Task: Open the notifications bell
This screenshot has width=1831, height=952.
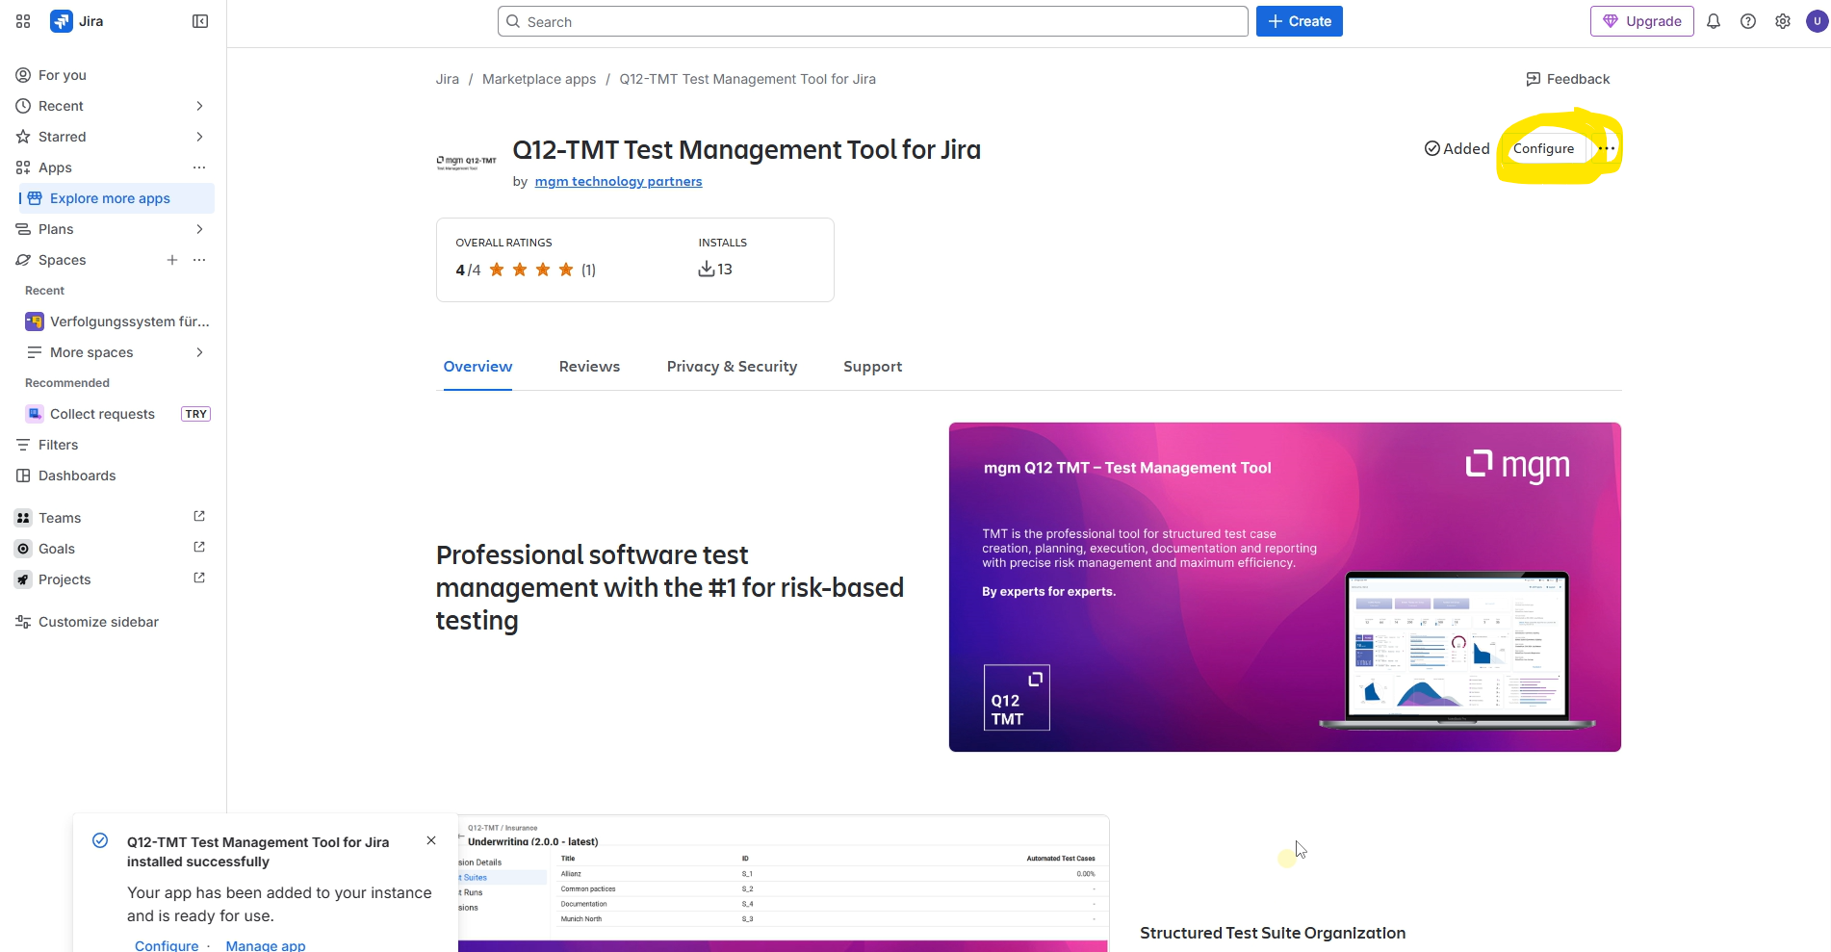Action: click(1714, 21)
